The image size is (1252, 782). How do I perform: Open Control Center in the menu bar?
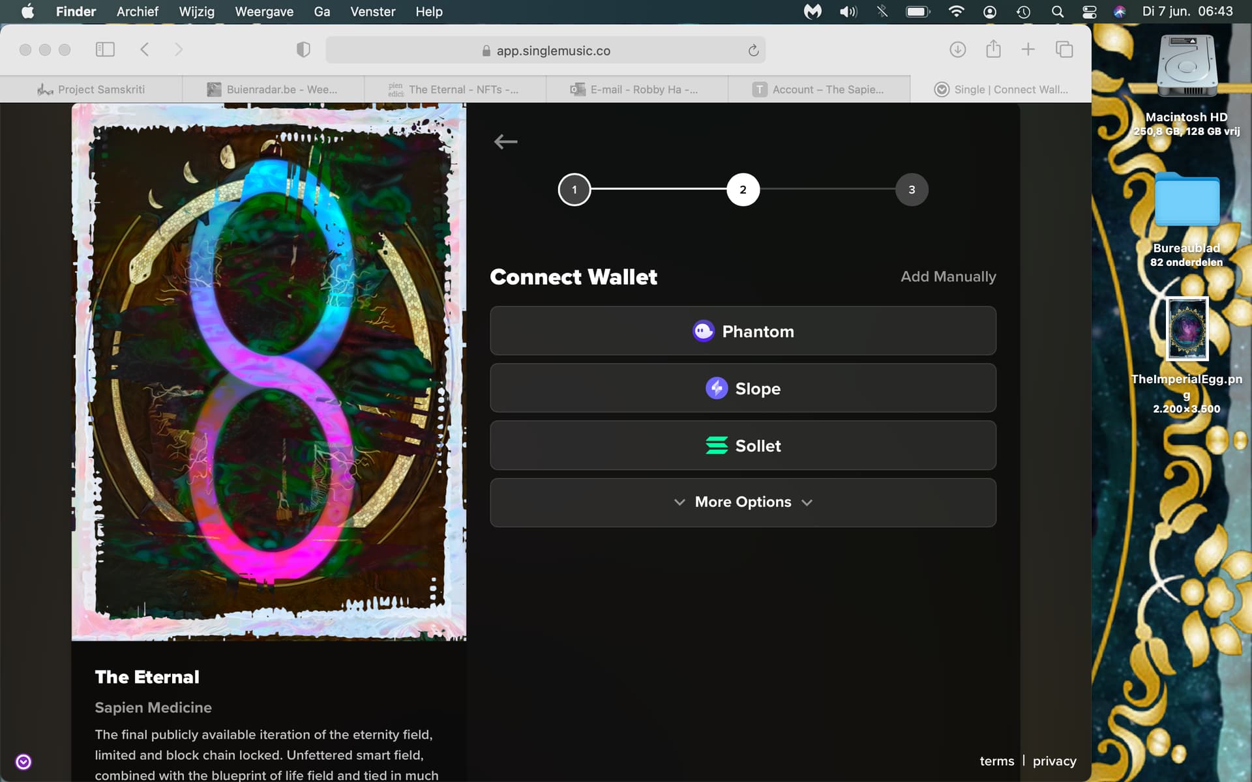pyautogui.click(x=1089, y=12)
